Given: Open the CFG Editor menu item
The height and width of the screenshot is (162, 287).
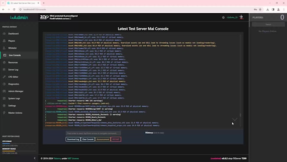Looking at the screenshot, I should (x=13, y=77).
